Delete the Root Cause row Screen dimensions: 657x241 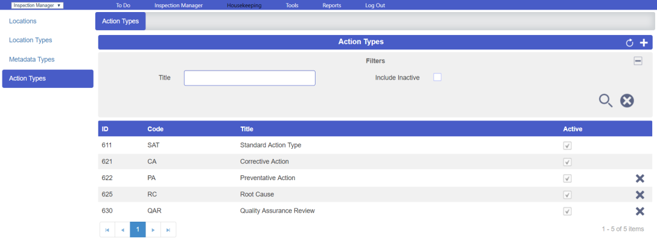(x=640, y=195)
